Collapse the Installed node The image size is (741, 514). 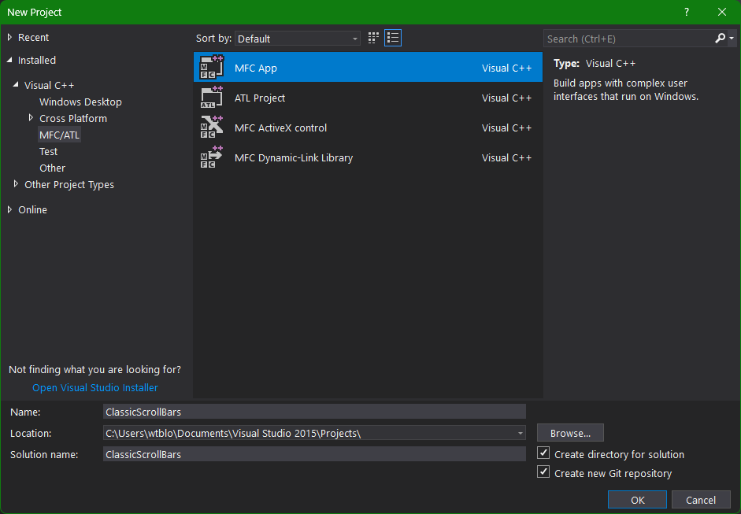pyautogui.click(x=9, y=60)
